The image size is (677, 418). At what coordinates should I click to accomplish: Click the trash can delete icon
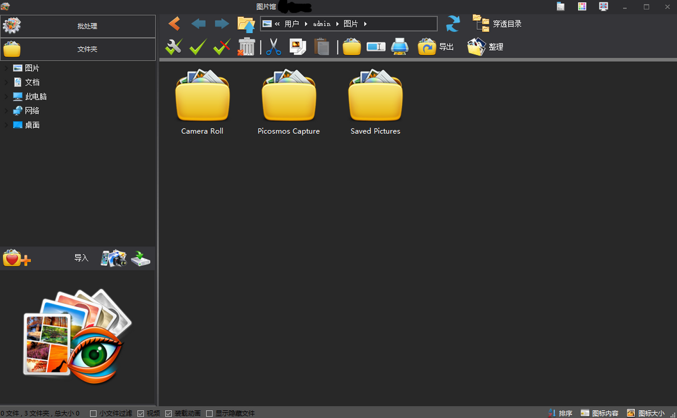247,47
